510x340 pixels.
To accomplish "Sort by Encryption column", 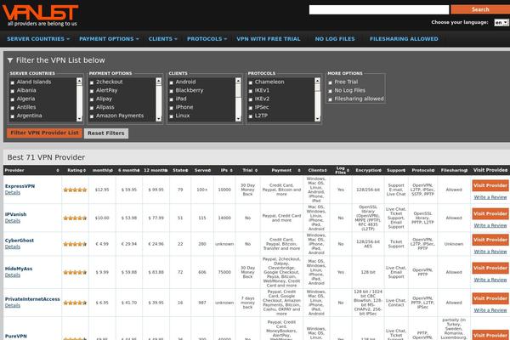I will click(x=368, y=171).
